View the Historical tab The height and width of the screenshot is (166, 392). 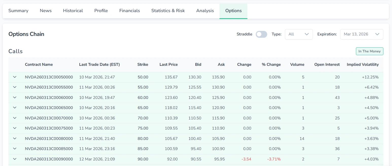[73, 11]
